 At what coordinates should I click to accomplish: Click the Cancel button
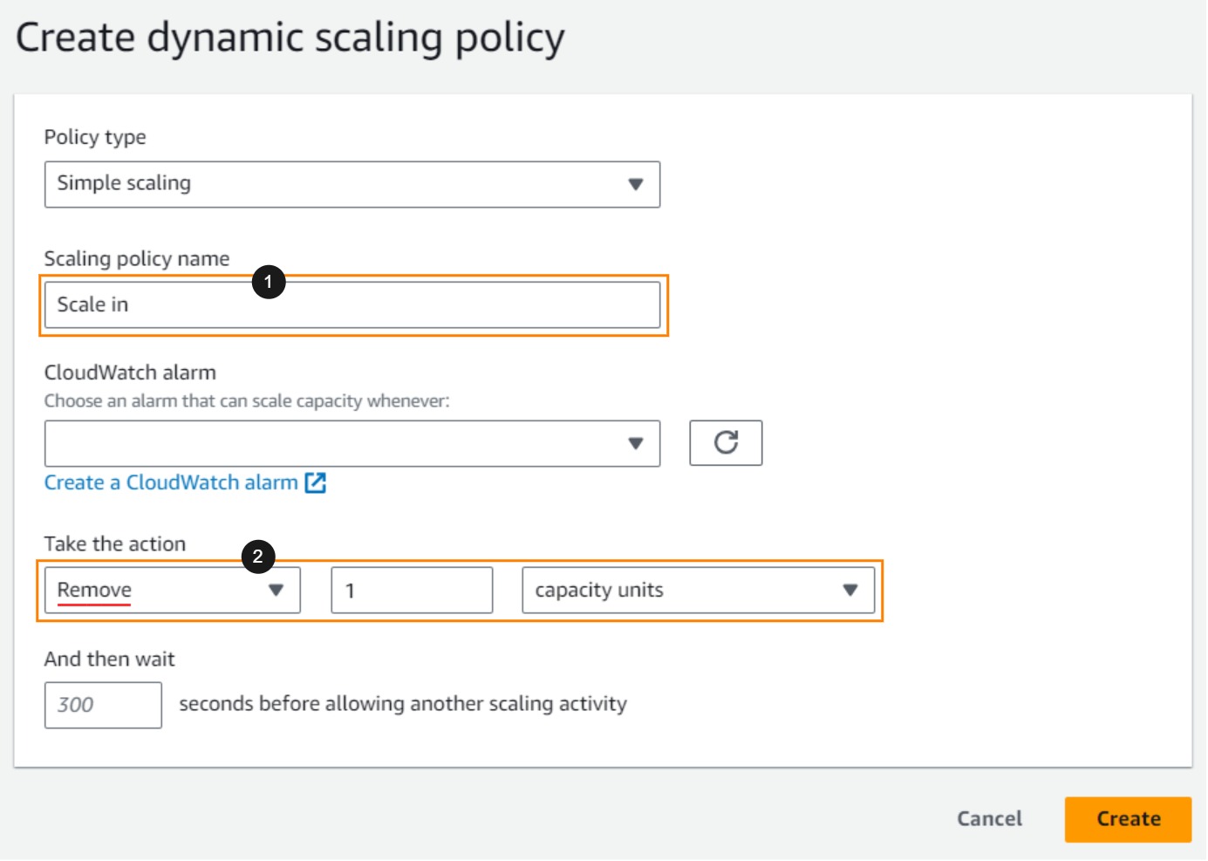[989, 819]
